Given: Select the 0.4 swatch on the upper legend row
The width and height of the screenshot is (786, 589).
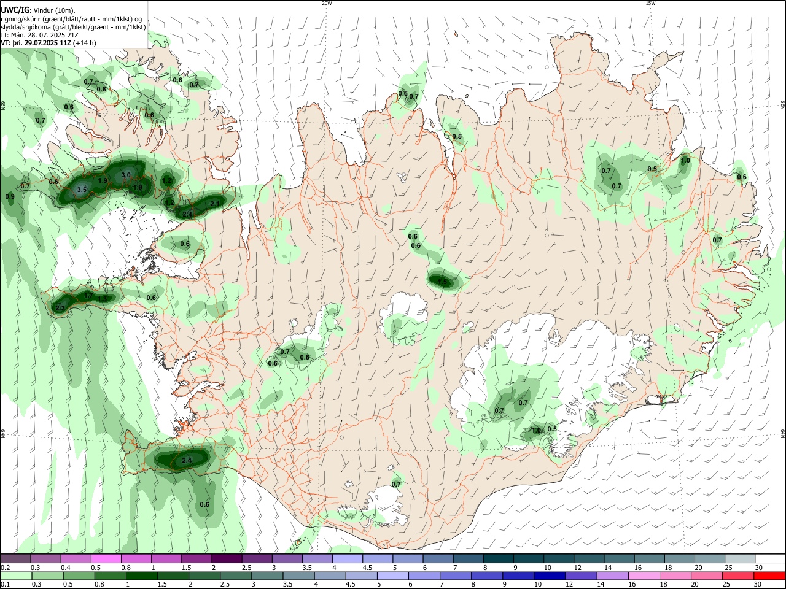Looking at the screenshot, I should click(x=77, y=559).
